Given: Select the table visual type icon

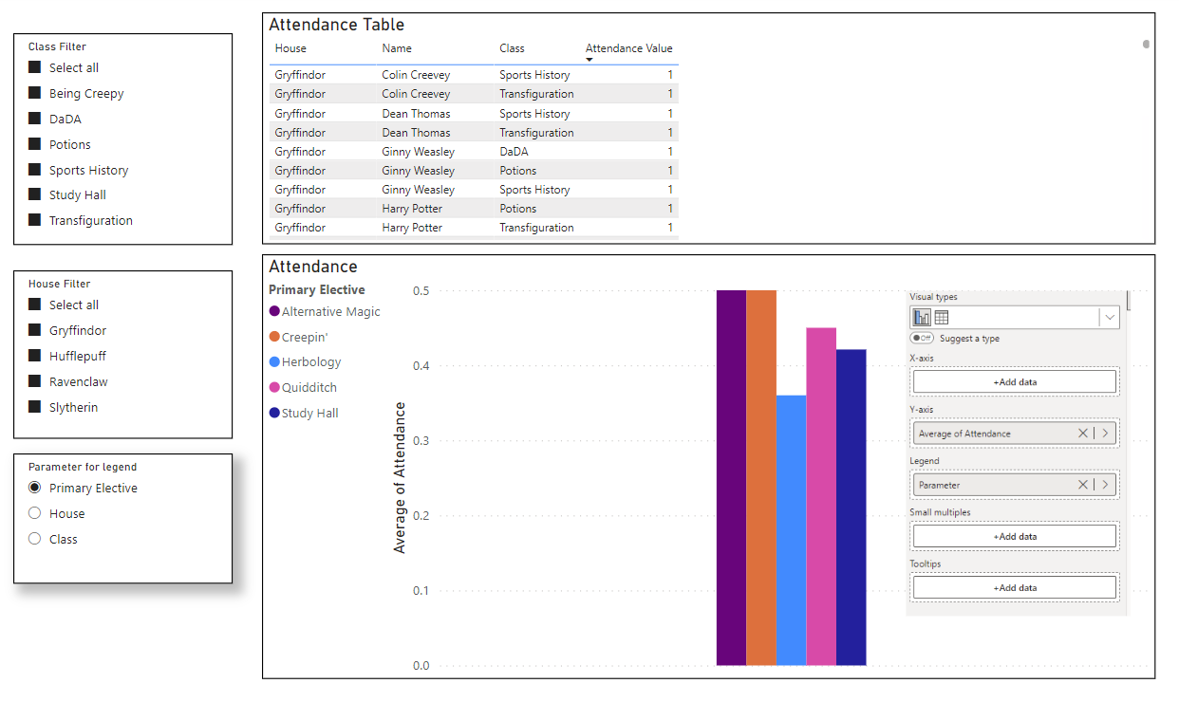Looking at the screenshot, I should [942, 318].
